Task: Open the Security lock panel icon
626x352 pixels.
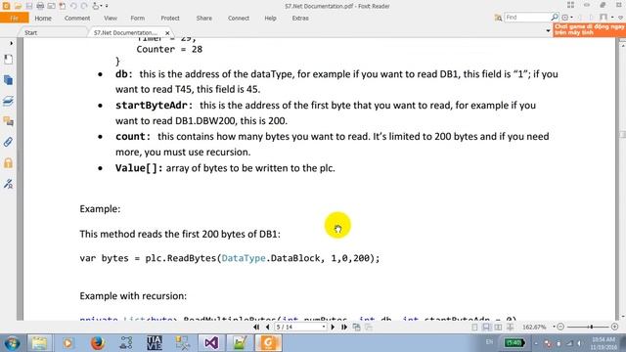Action: (8, 163)
